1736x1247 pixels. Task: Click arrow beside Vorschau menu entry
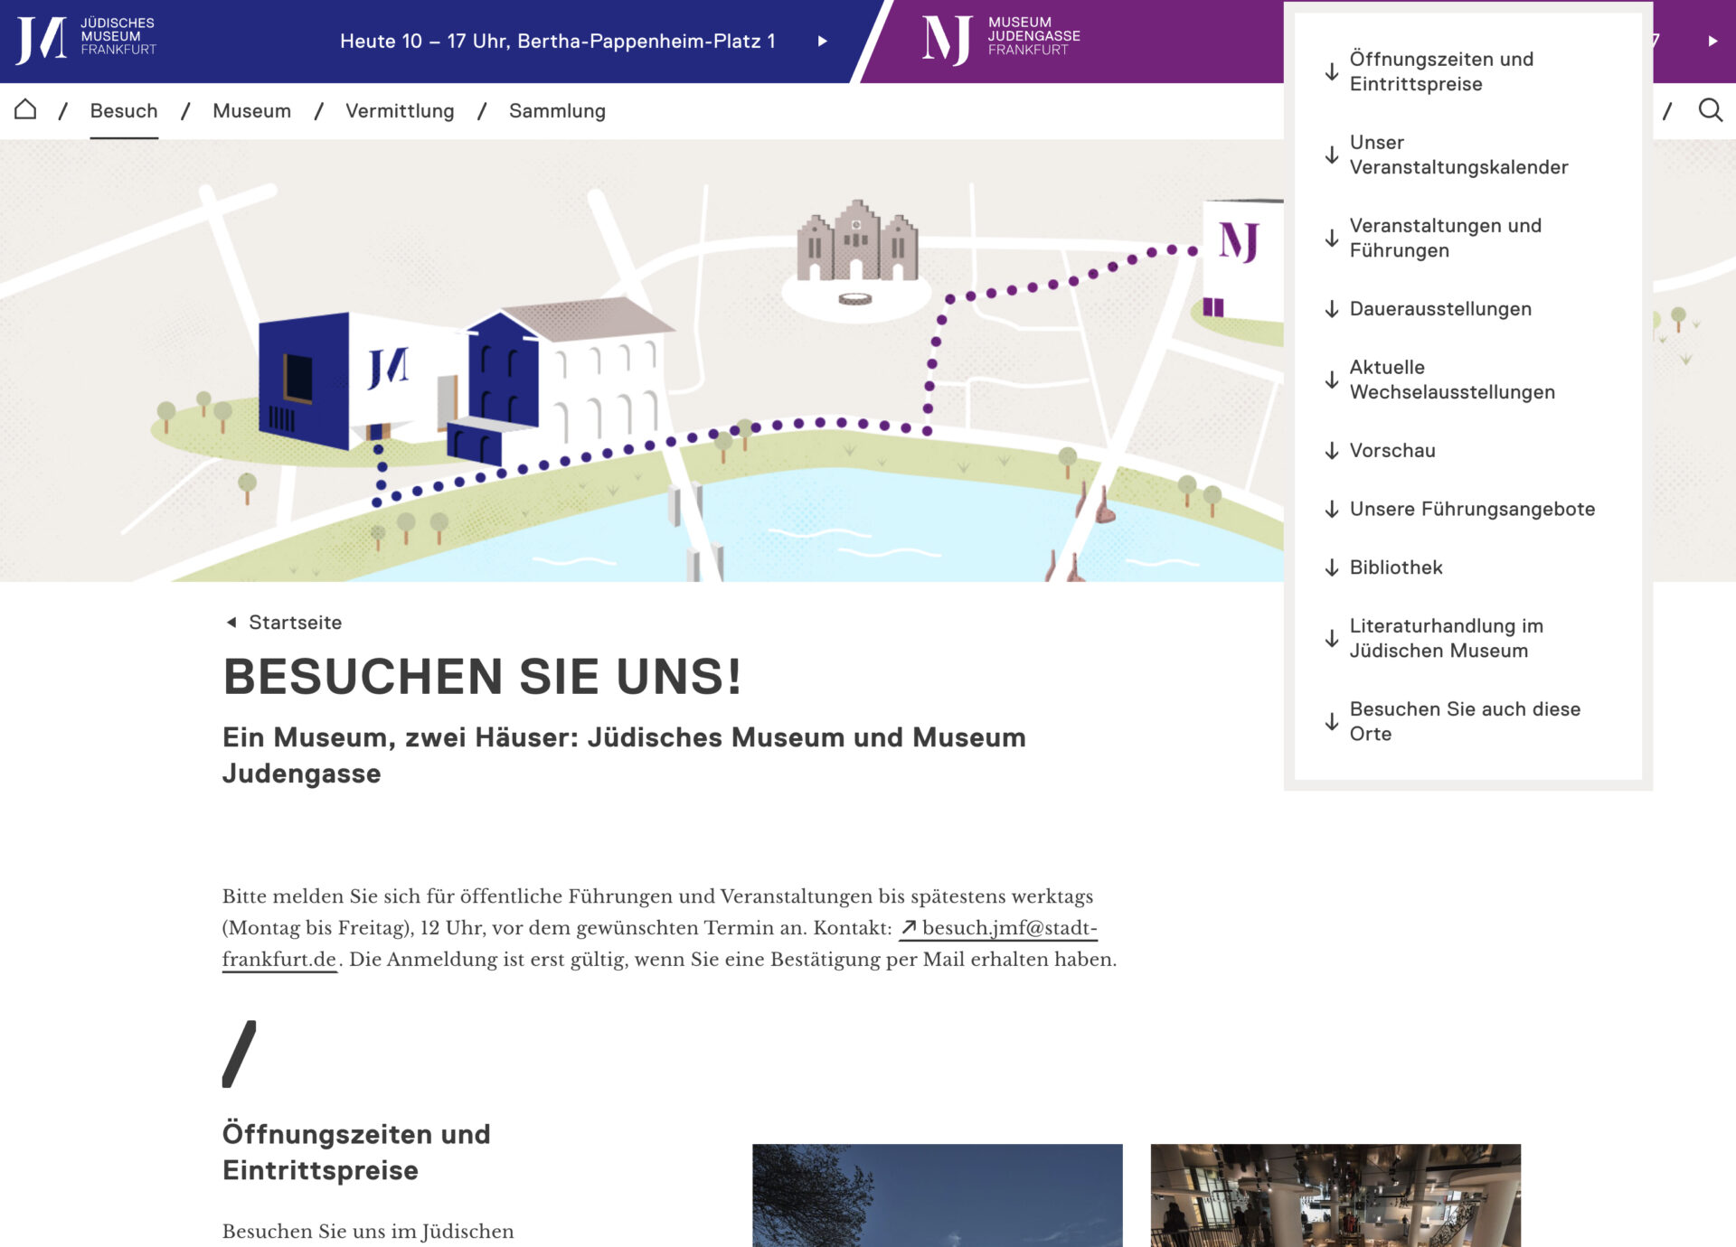(1332, 451)
